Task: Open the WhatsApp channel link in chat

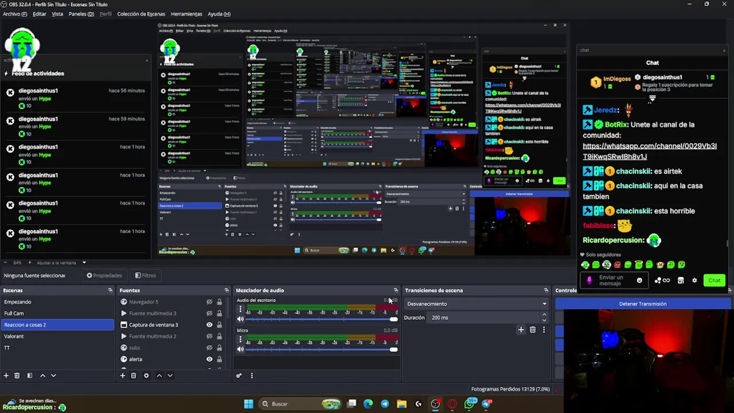Action: coord(649,151)
